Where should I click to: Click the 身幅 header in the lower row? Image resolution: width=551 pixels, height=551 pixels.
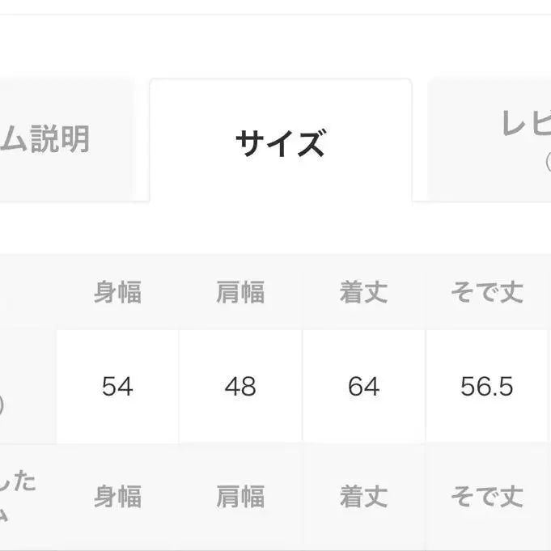[x=117, y=497]
